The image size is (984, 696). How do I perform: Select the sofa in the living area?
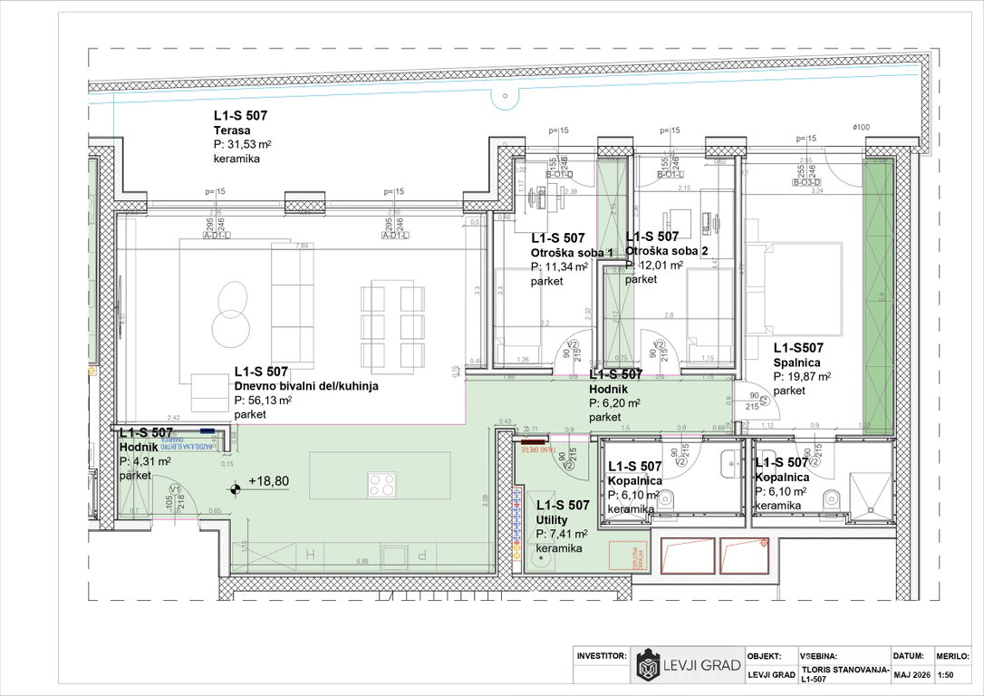293,304
